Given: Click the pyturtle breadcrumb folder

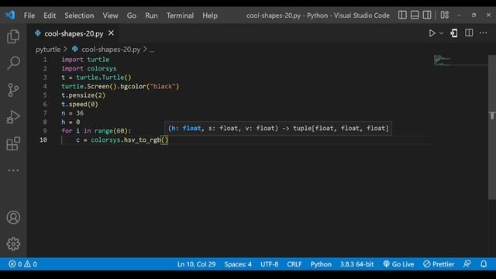Looking at the screenshot, I should 48,50.
